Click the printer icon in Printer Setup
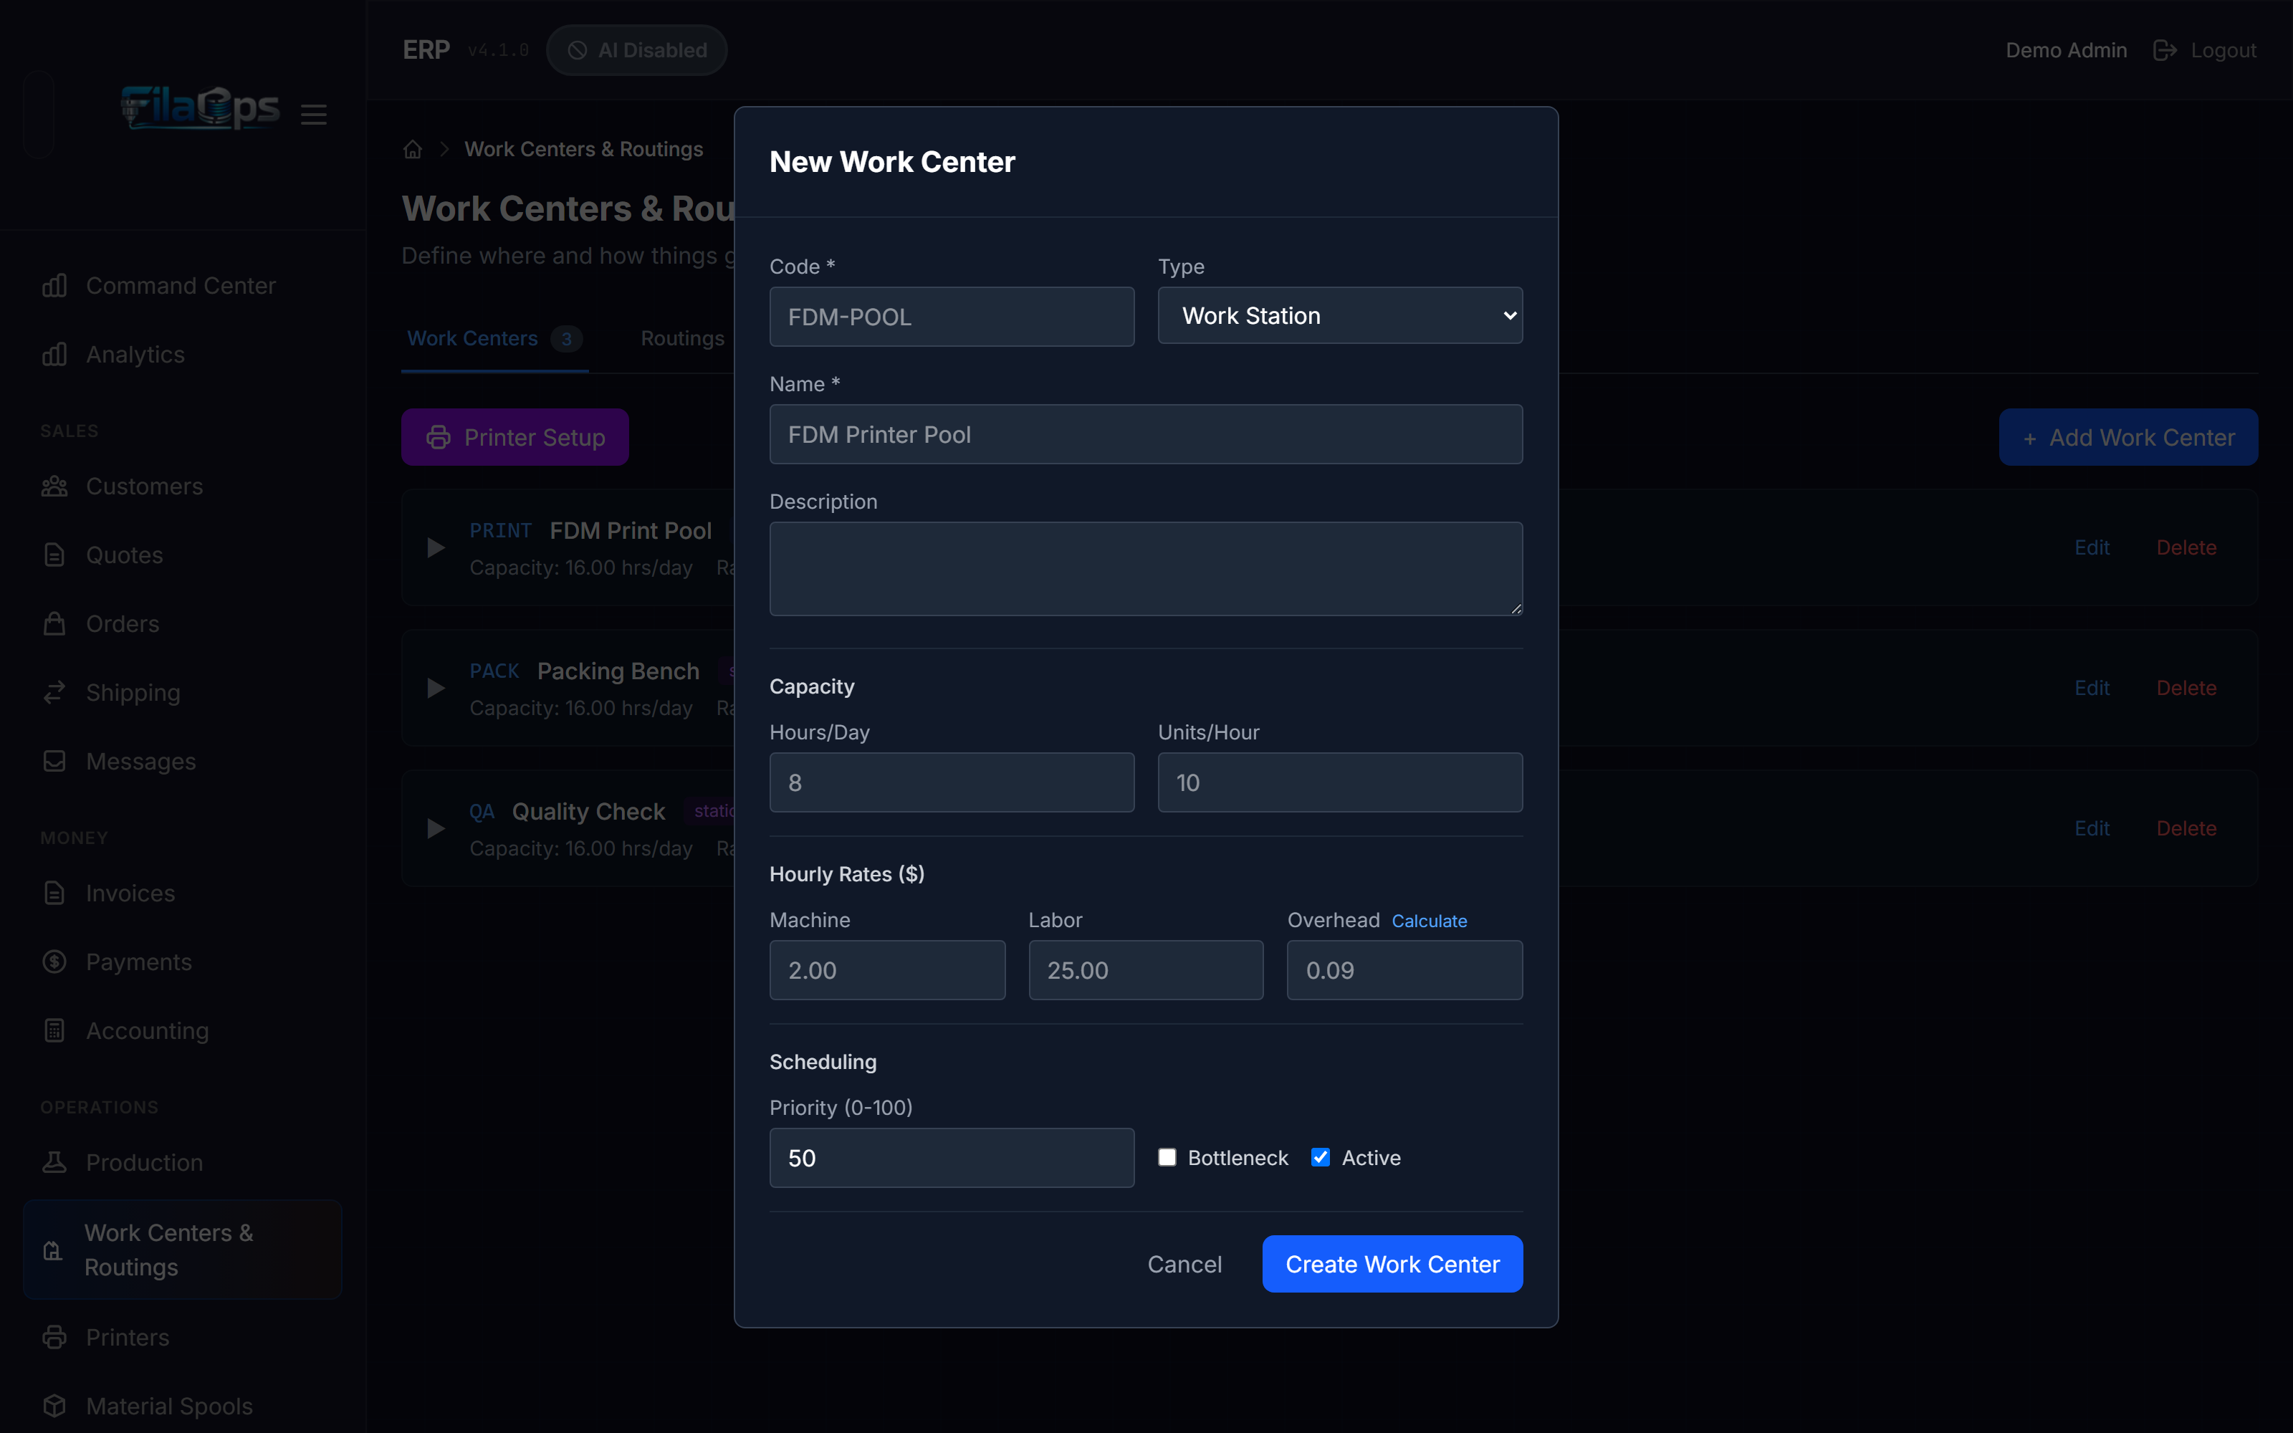Screen dimensions: 2293x1433 (438, 437)
